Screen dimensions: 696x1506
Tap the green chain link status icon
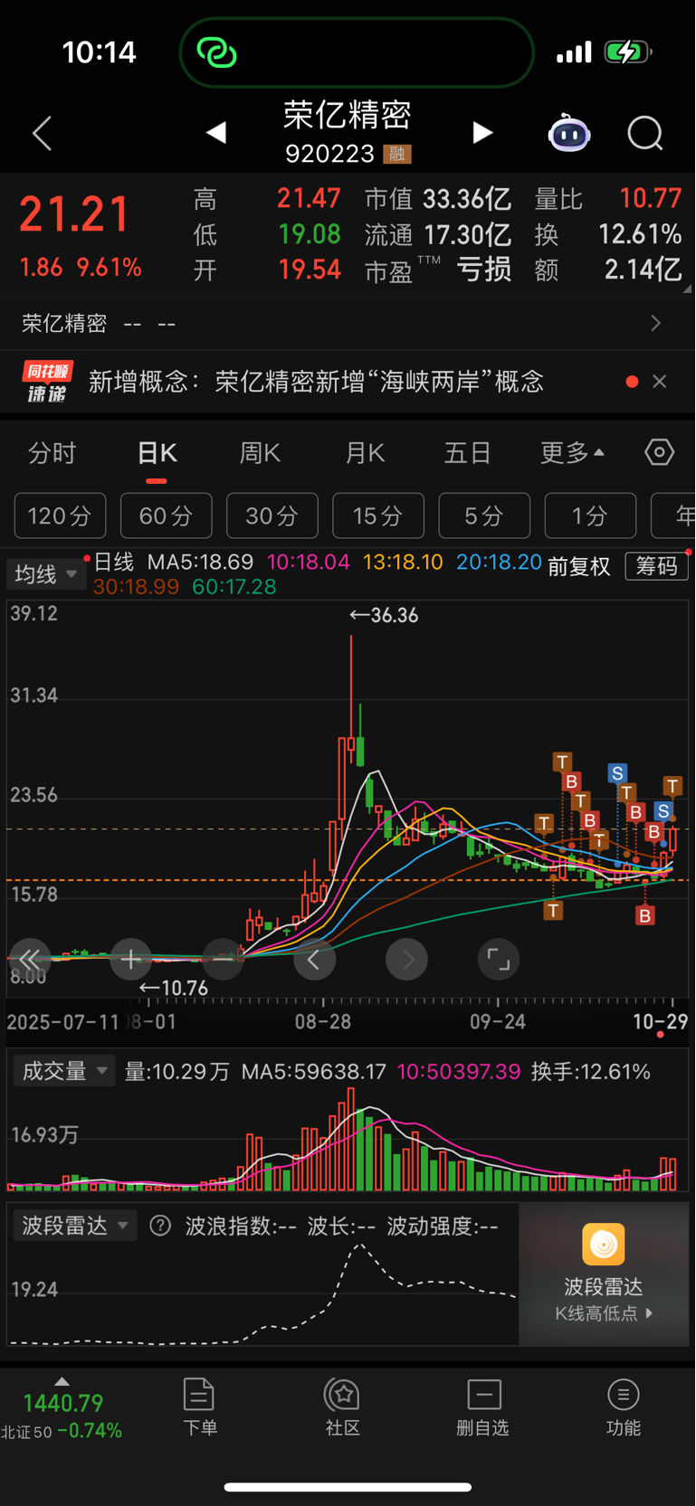coord(217,52)
